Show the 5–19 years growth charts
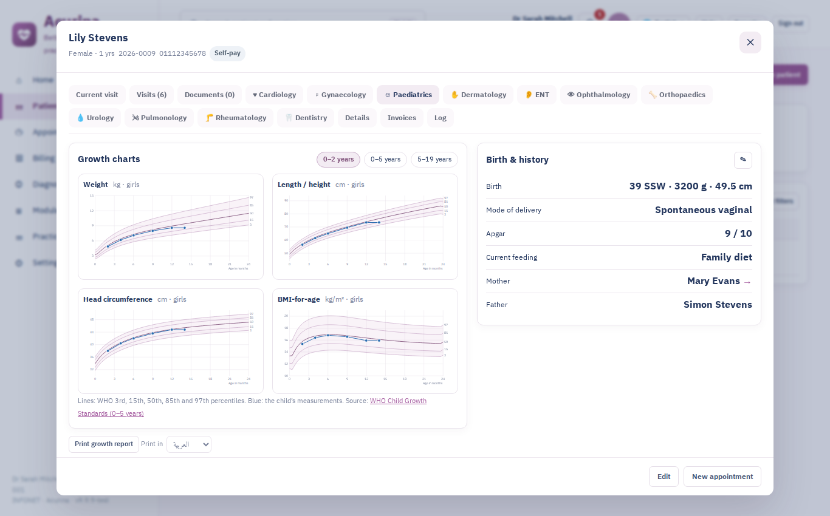 tap(434, 160)
